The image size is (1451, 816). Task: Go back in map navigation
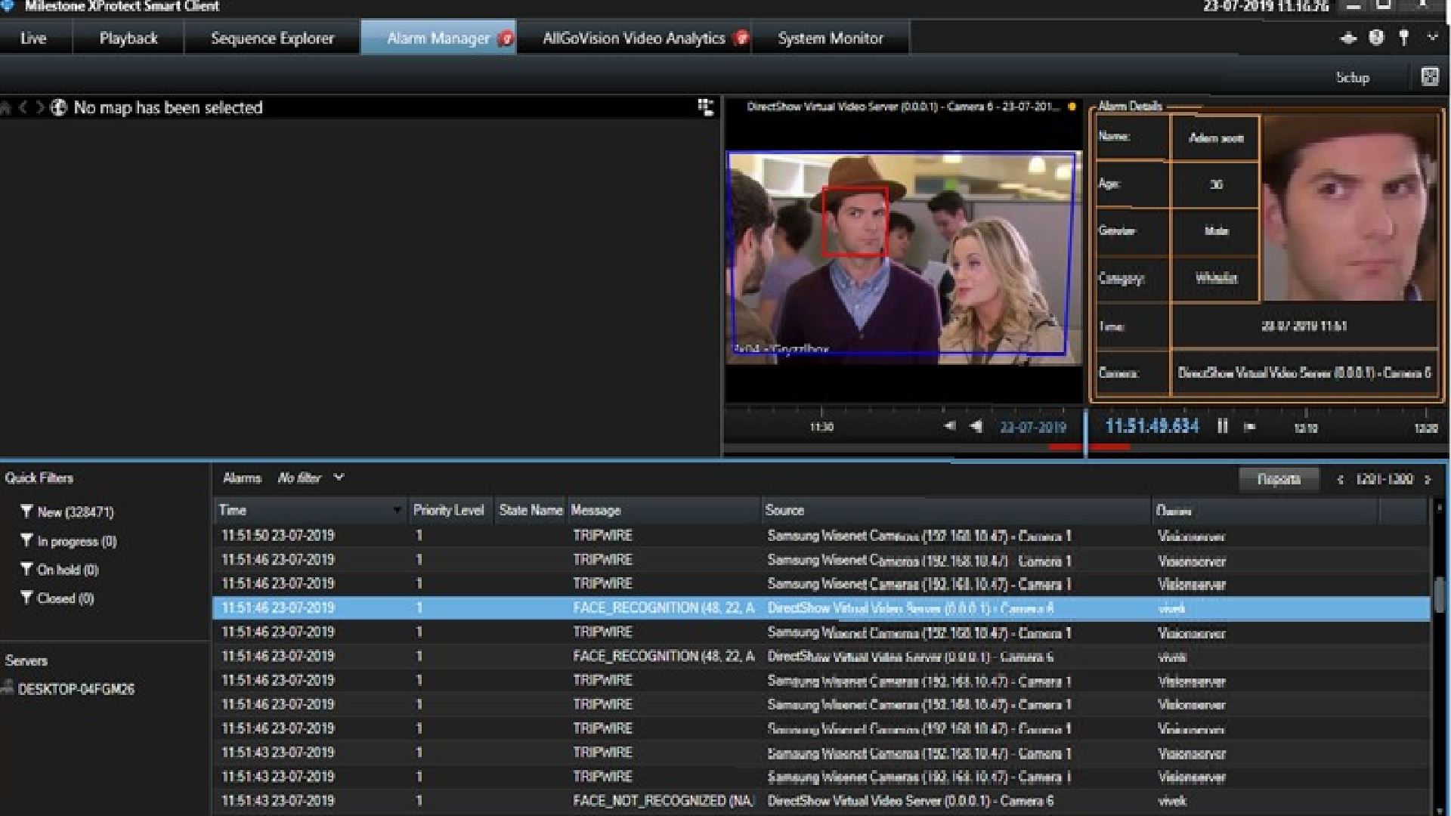(23, 108)
